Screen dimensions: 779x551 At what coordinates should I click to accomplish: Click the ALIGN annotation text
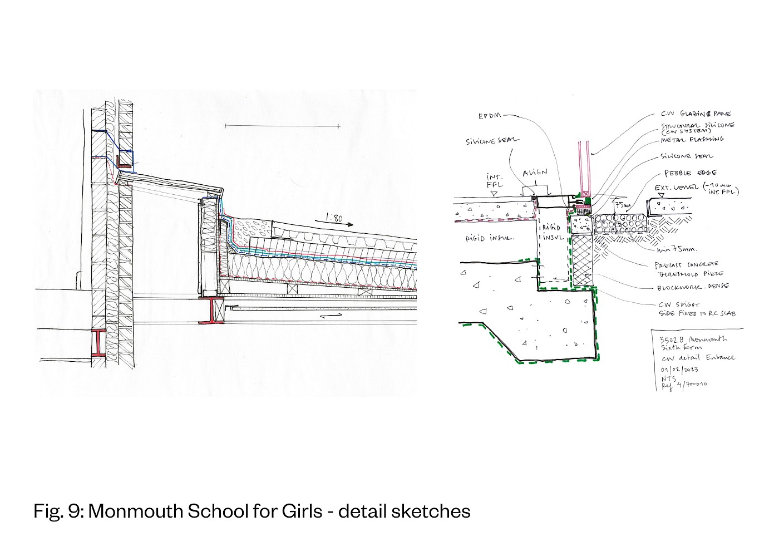535,173
